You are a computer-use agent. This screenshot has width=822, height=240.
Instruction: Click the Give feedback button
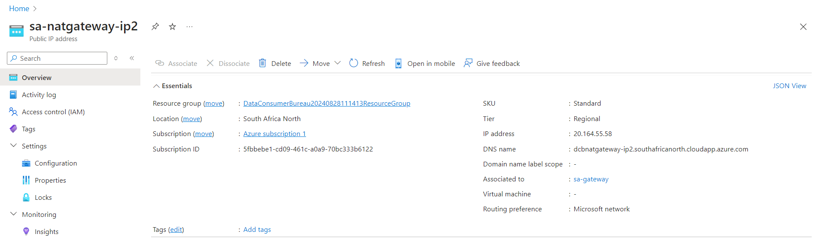point(492,63)
